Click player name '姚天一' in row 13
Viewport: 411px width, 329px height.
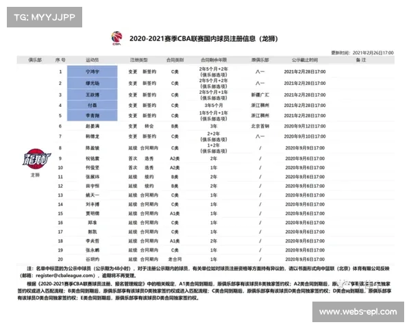[92, 195]
